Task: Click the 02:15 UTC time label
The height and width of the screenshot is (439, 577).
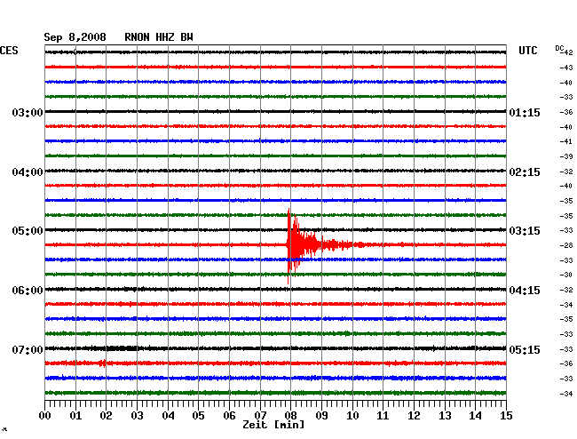Action: [525, 172]
